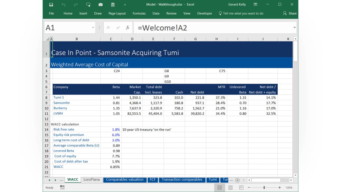Image resolution: width=341 pixels, height=192 pixels.
Task: Click the vertical scrollbar up arrow
Action: tap(295, 39)
